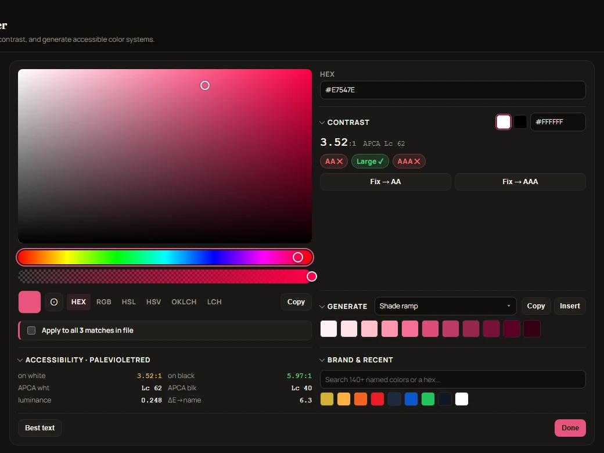The height and width of the screenshot is (453, 604).
Task: Switch to RGB format tab
Action: tap(103, 302)
